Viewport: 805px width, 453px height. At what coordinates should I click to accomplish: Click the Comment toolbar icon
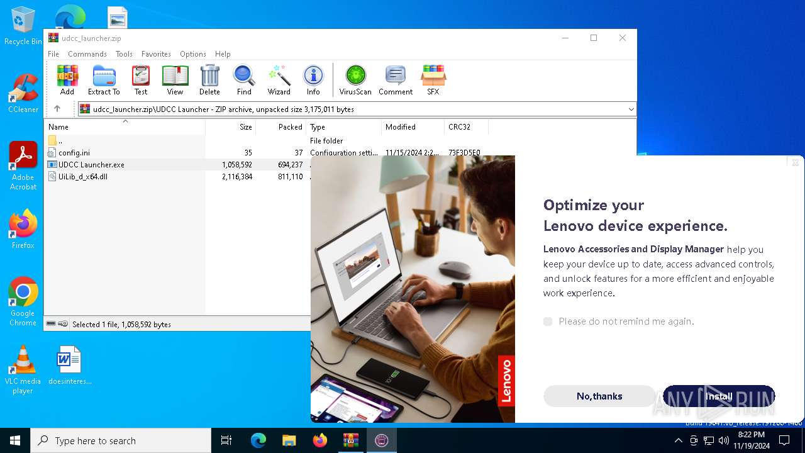coord(396,80)
